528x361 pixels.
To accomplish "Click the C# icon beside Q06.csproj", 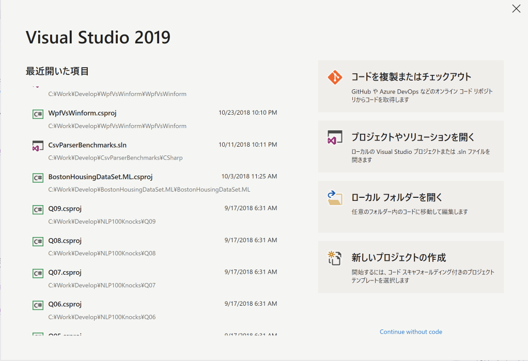I will point(38,305).
